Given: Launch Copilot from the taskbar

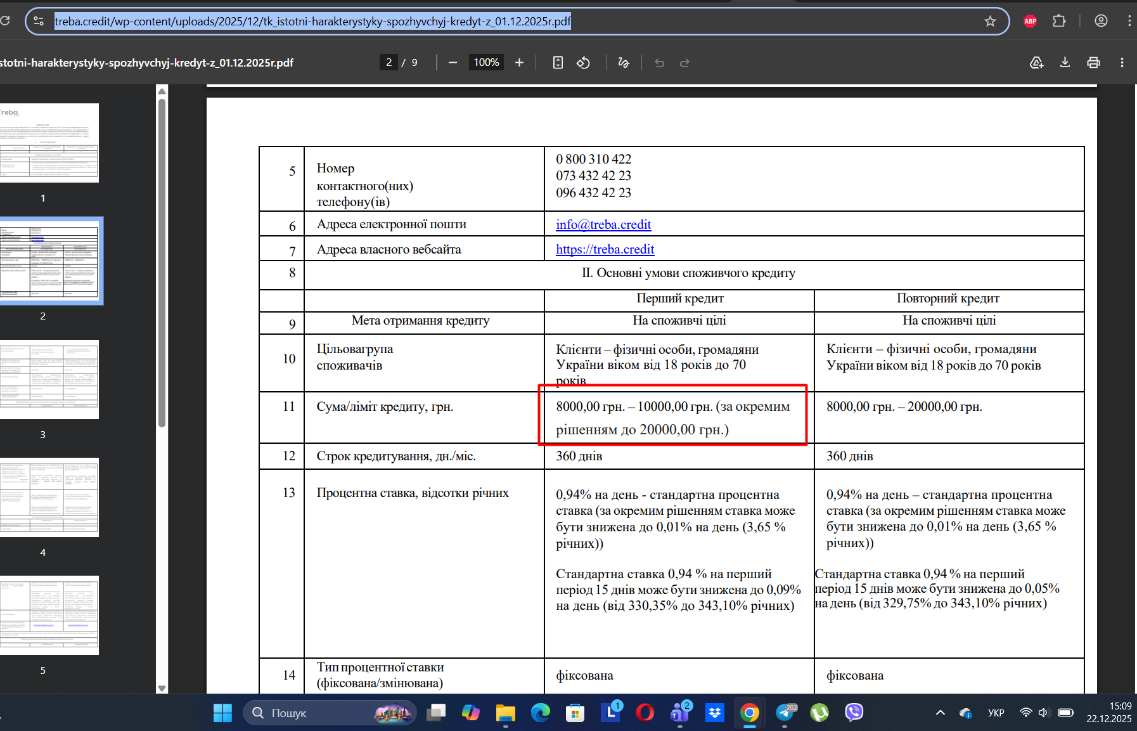Looking at the screenshot, I should click(x=471, y=713).
